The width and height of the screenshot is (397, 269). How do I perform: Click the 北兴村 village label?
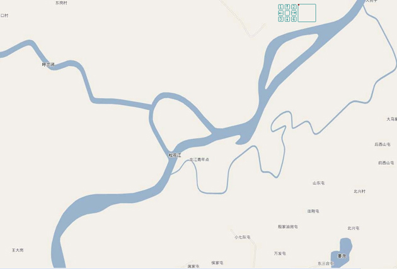coord(360,192)
